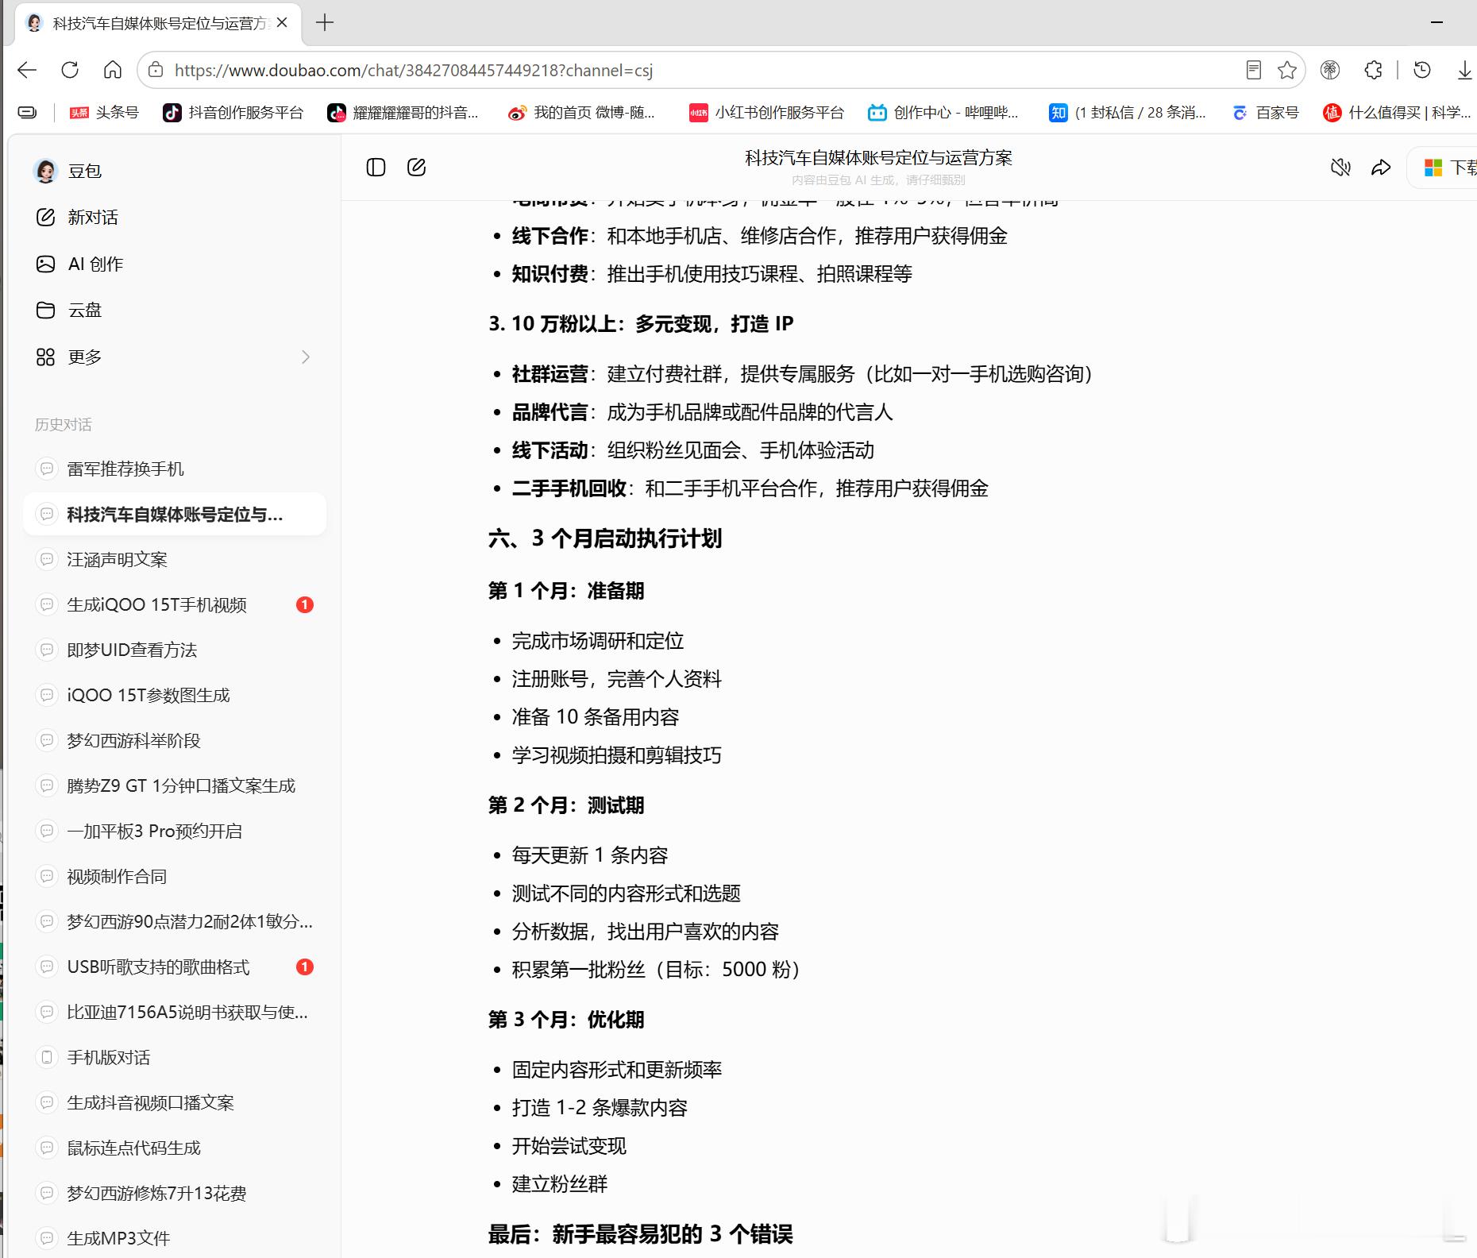Open browser extensions puzzle icon
Screen dimensions: 1477x1258
pyautogui.click(x=1374, y=70)
